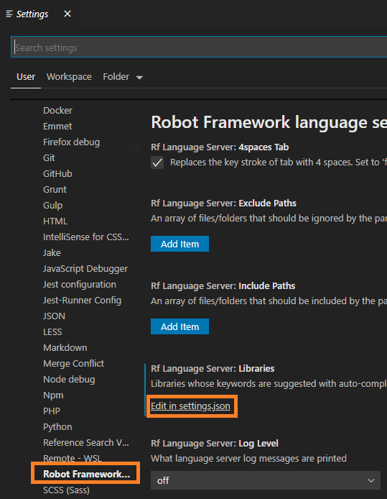Add Item under Exclude Paths
The image size is (387, 499).
[179, 244]
